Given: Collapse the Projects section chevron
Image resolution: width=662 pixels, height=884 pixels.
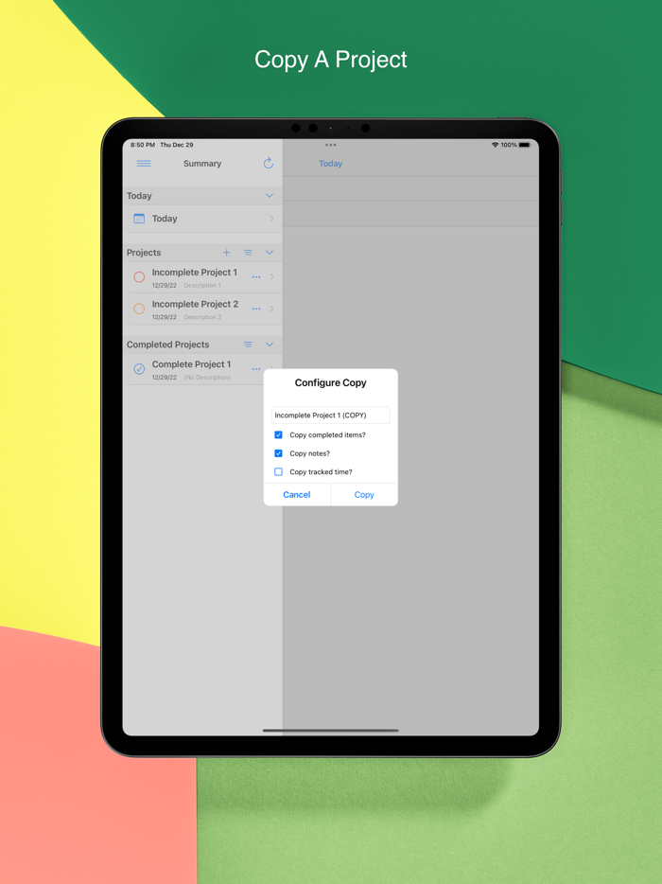Looking at the screenshot, I should tap(270, 253).
